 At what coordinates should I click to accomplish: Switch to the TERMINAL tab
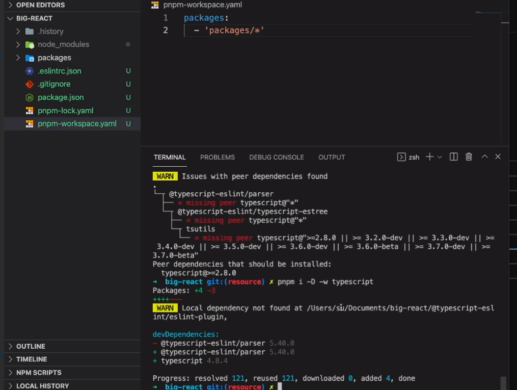[170, 158]
